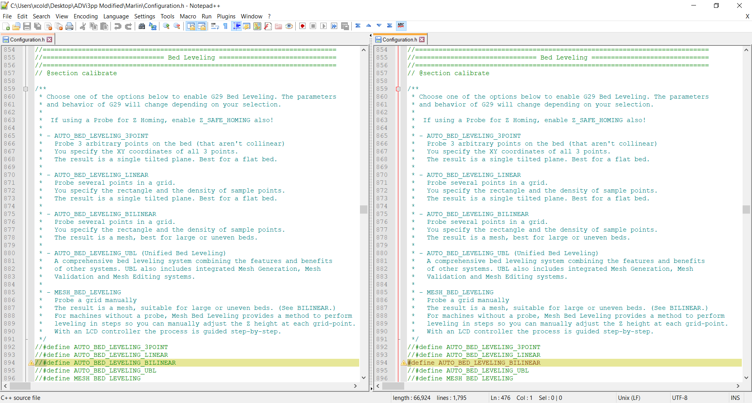Zoom out with the magnifier minus icon
The height and width of the screenshot is (403, 752).
[x=177, y=26]
